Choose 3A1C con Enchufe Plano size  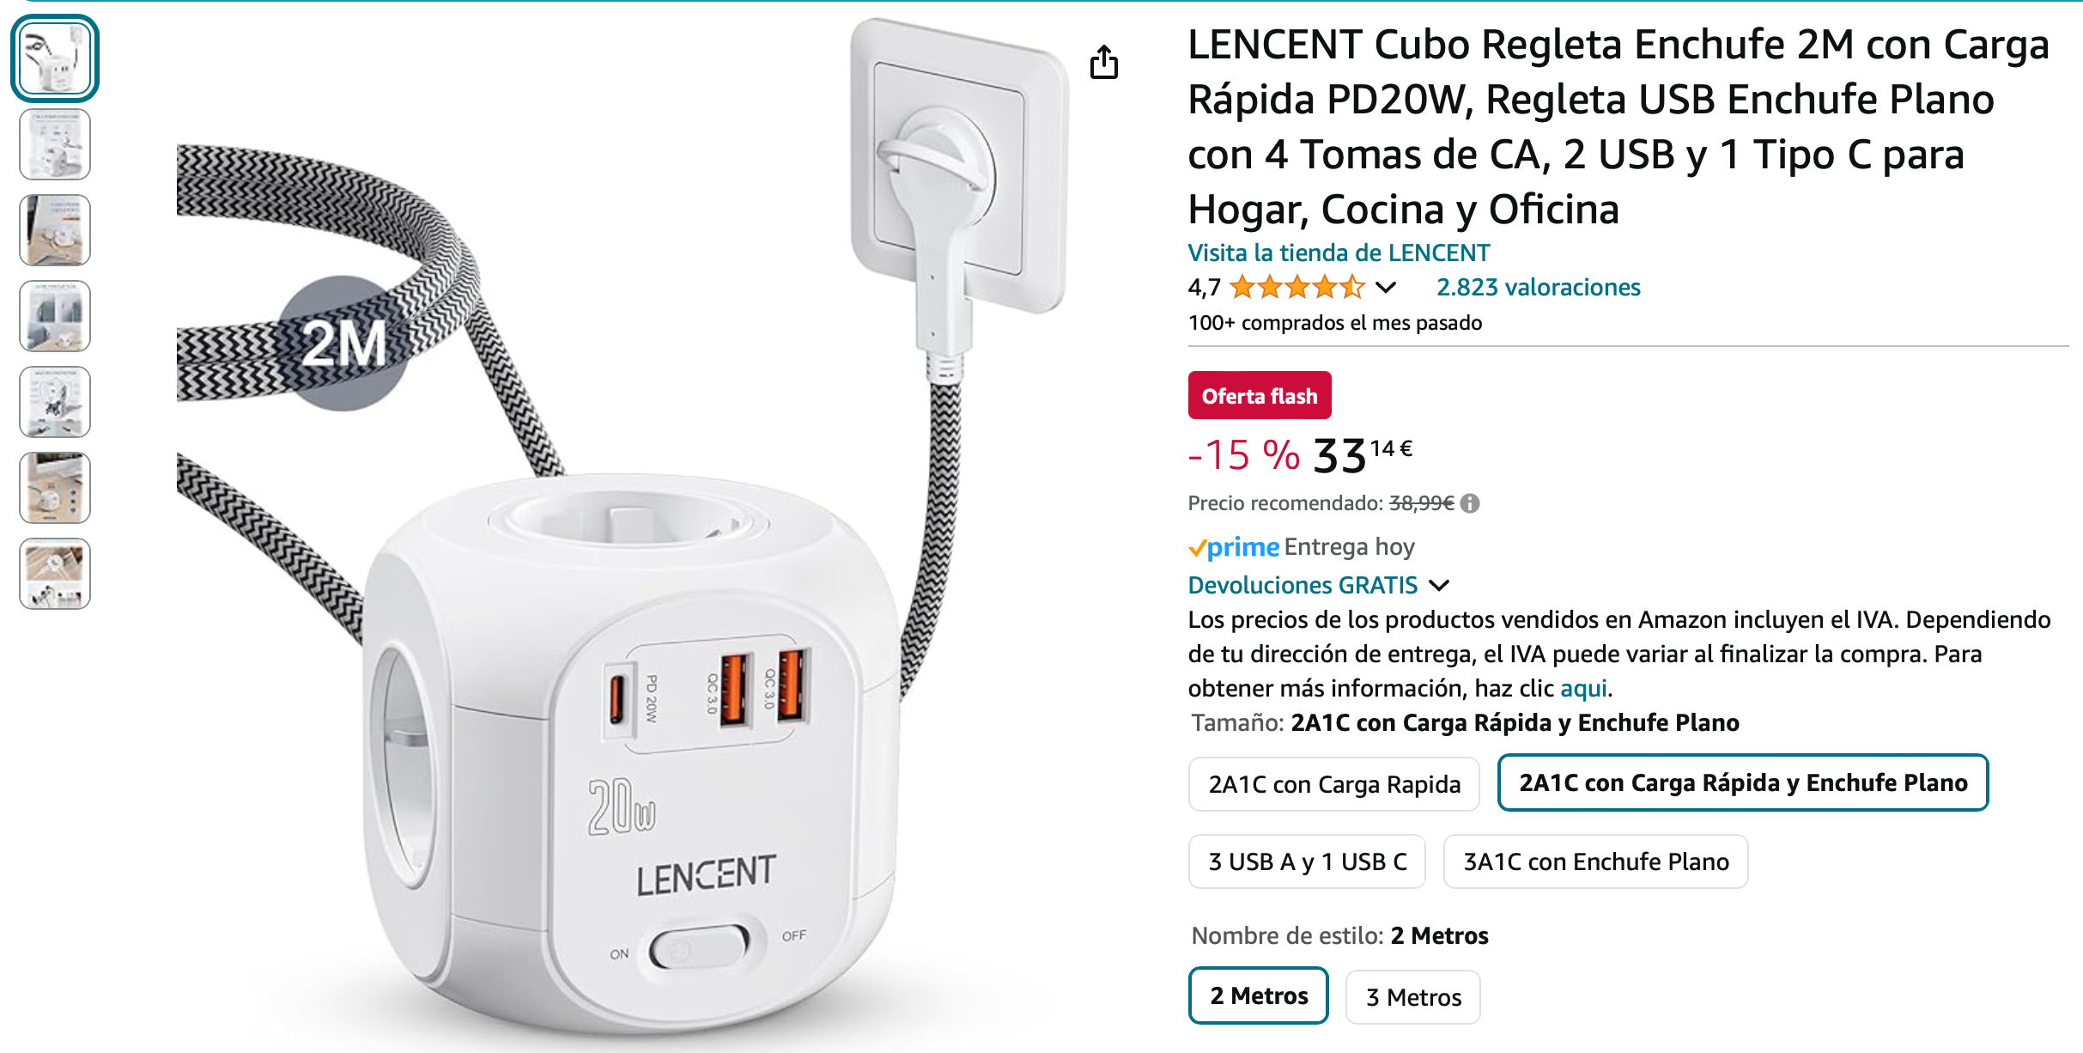1596,861
